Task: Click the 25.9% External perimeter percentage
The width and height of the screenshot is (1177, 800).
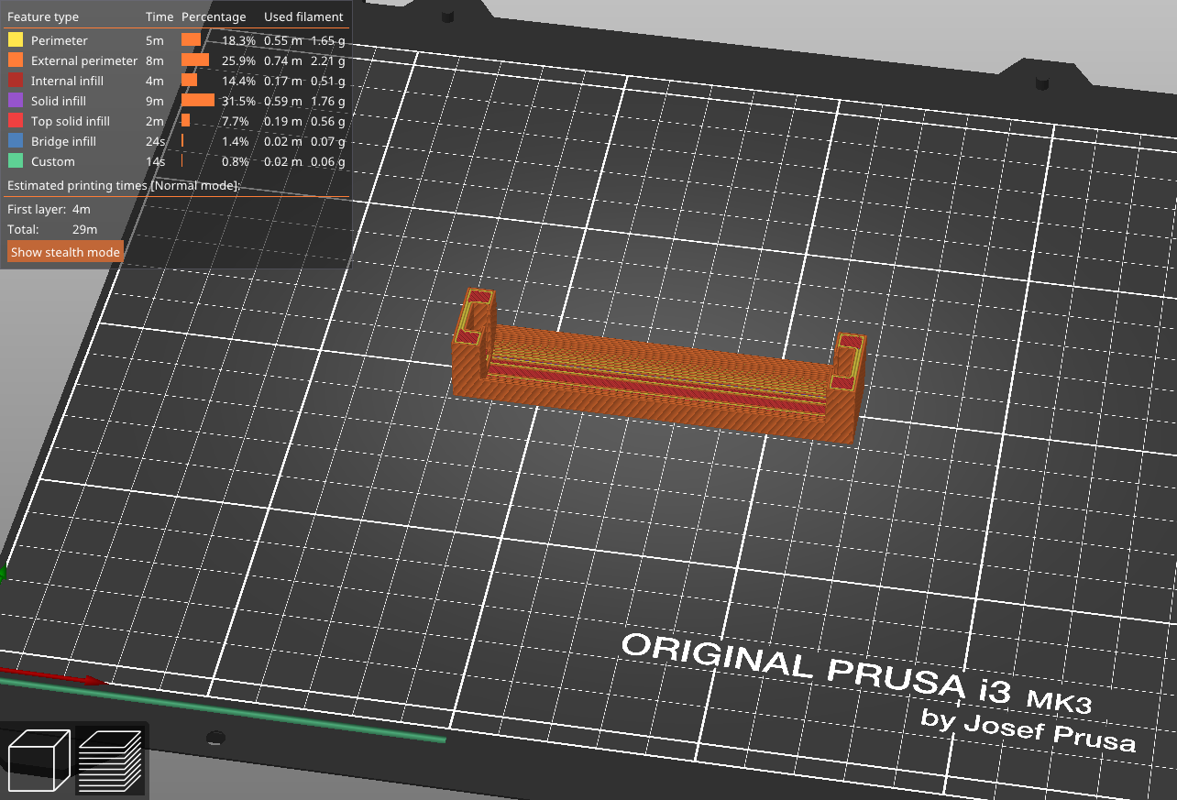Action: coord(238,60)
